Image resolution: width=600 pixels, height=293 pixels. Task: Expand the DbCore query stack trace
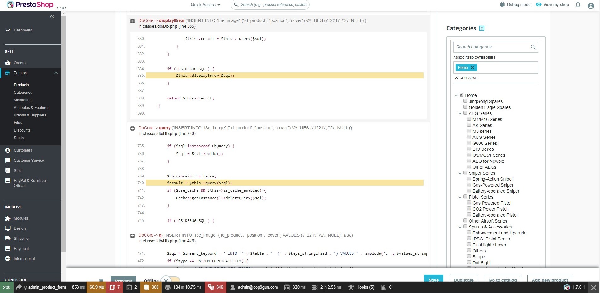pyautogui.click(x=132, y=128)
